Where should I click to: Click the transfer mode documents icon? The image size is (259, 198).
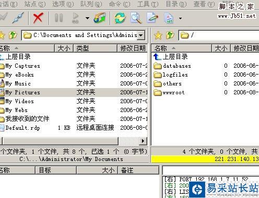[169, 18]
